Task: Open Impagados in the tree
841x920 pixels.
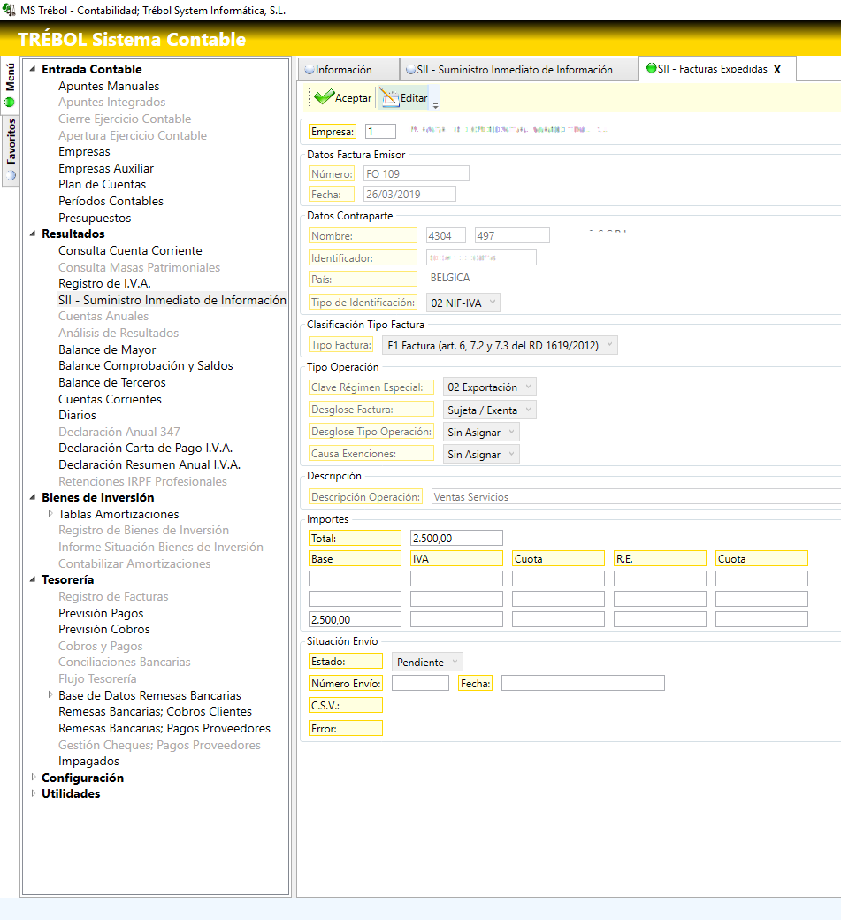Action: coord(88,761)
